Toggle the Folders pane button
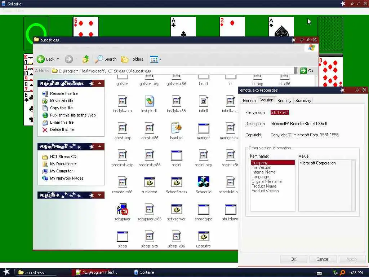369x277 pixels. tap(132, 59)
